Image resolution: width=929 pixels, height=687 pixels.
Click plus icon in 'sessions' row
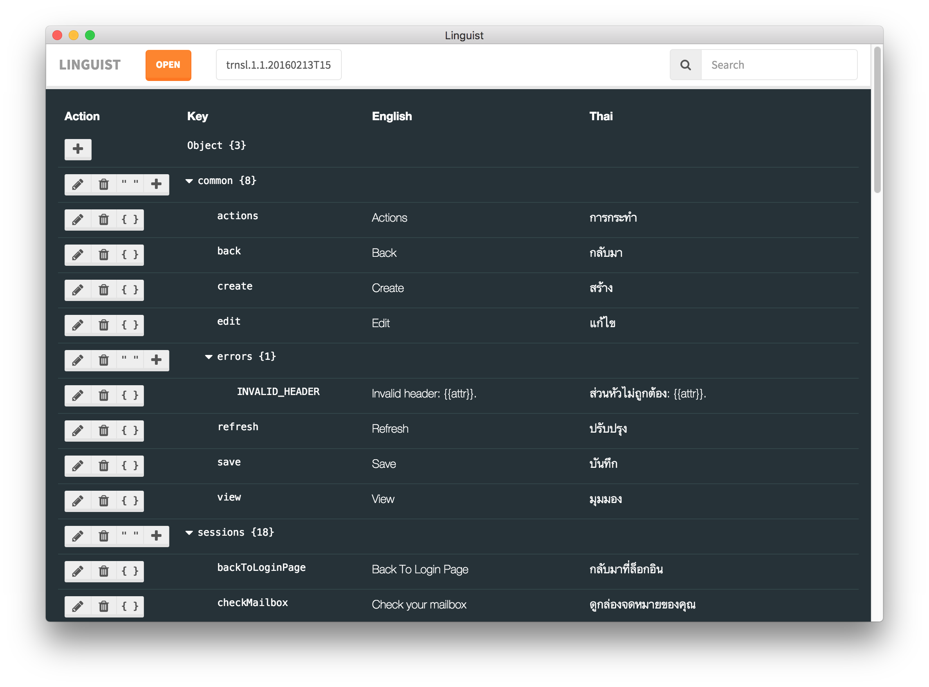pyautogui.click(x=156, y=536)
